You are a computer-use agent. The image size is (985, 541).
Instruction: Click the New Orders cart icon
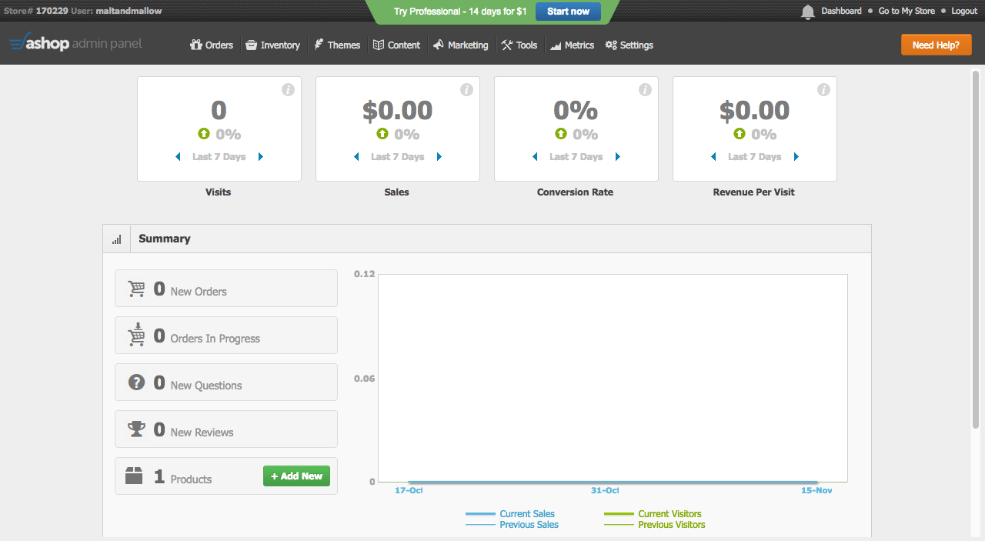coord(136,289)
